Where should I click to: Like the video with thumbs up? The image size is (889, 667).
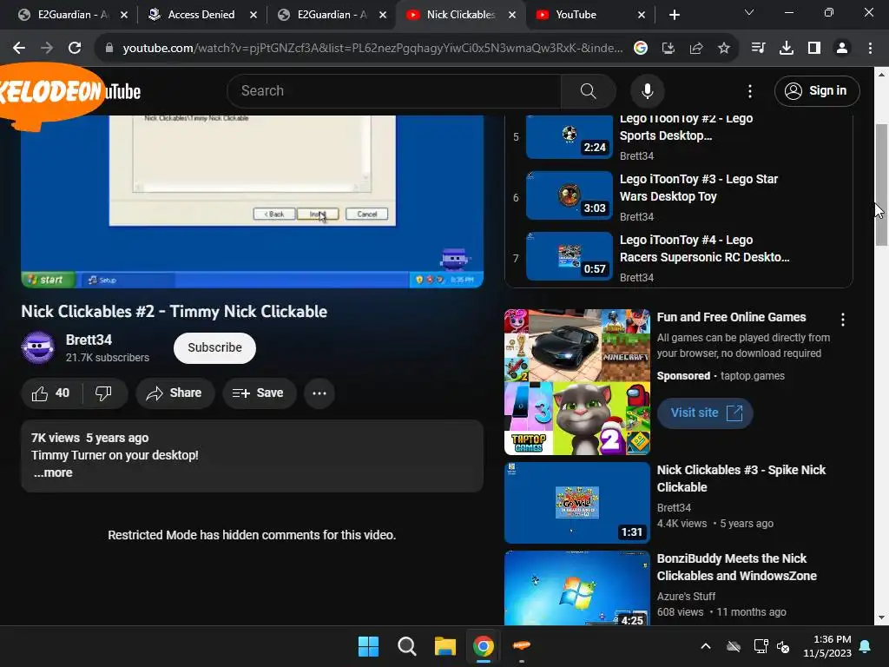coord(50,393)
